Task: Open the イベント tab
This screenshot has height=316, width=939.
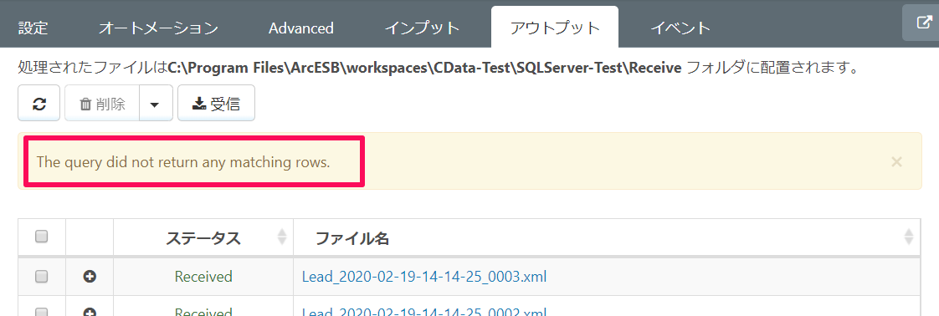Action: pyautogui.click(x=680, y=28)
